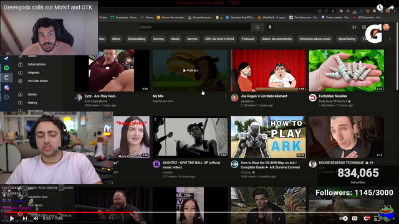Expand chips with right chevron

coord(390,39)
